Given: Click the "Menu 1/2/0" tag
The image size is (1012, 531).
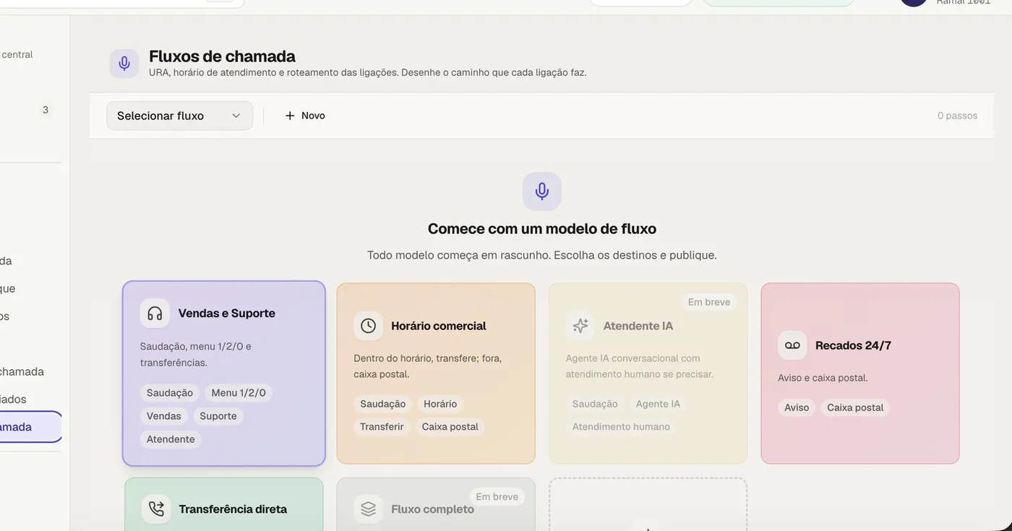Looking at the screenshot, I should [x=239, y=393].
